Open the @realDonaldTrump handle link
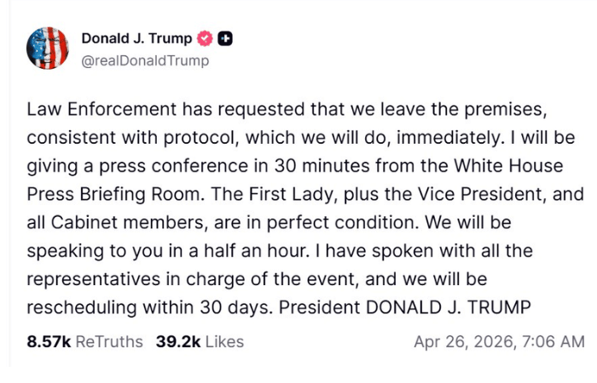This screenshot has width=597, height=383. [144, 60]
